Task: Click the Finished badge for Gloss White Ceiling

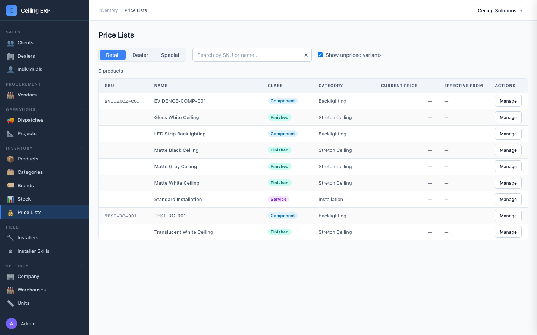Action: tap(280, 117)
